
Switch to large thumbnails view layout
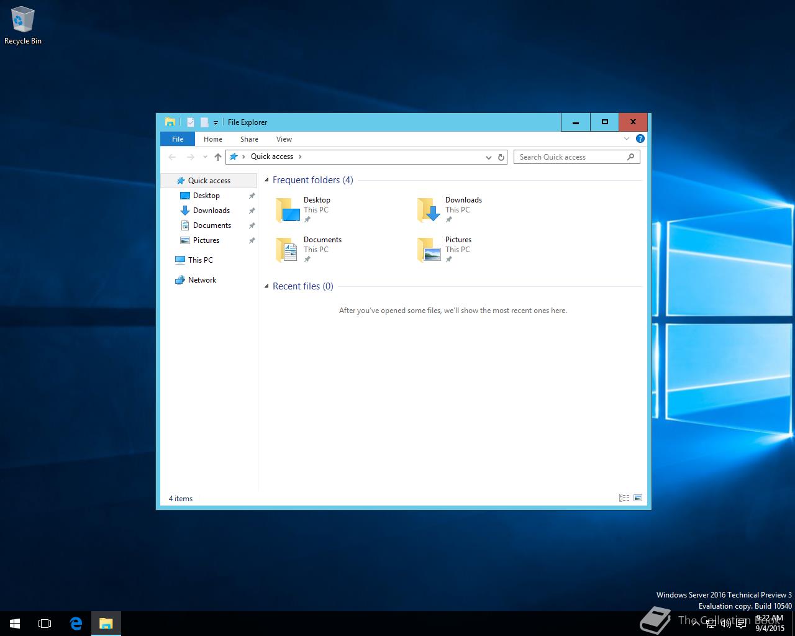tap(637, 498)
